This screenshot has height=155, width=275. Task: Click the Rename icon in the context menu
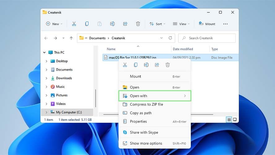146,65
